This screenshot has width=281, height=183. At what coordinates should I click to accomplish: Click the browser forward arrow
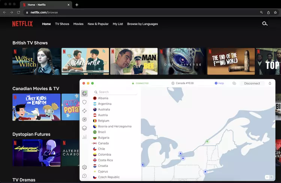[12, 12]
